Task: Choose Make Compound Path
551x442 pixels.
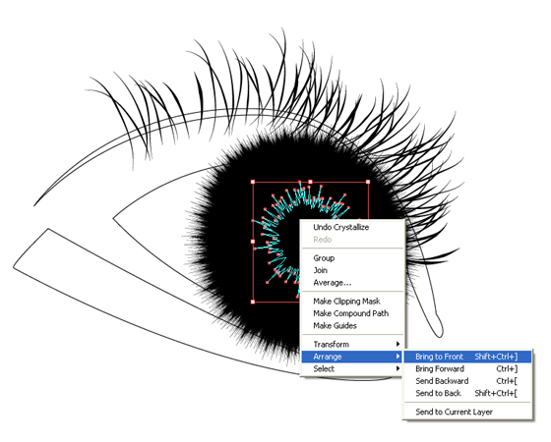Action: tap(351, 313)
